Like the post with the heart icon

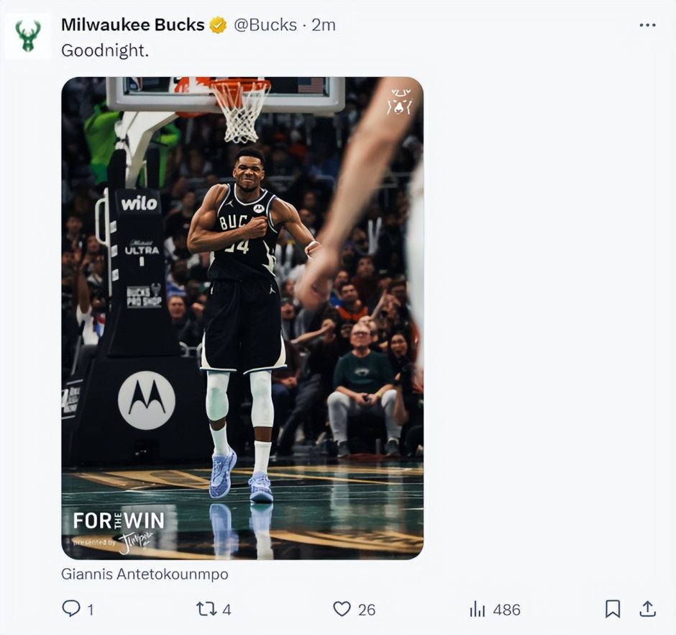coord(342,609)
